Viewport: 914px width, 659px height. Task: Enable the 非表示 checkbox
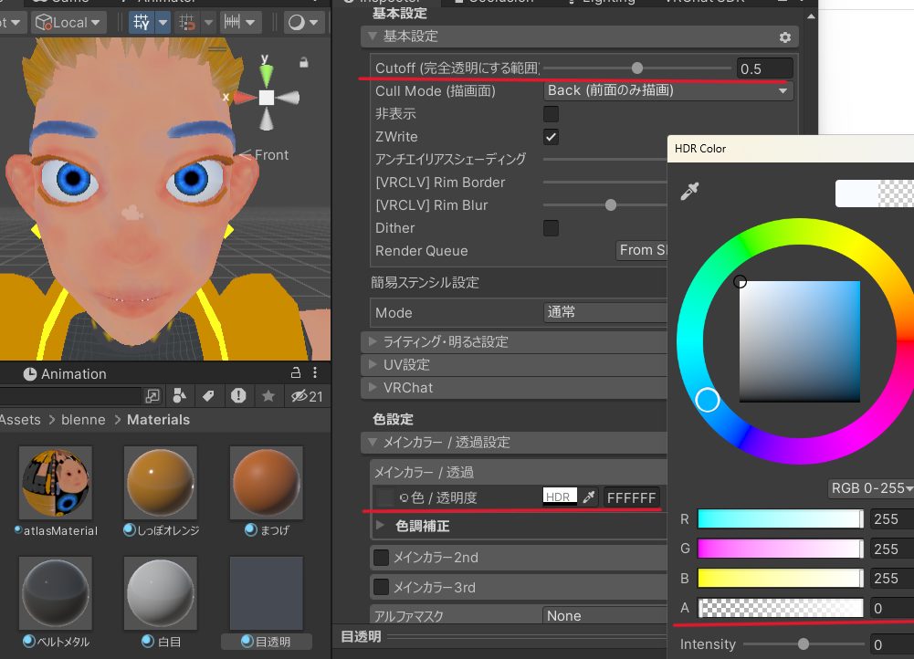coord(551,114)
